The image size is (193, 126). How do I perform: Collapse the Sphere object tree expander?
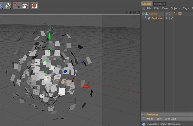tap(143, 14)
